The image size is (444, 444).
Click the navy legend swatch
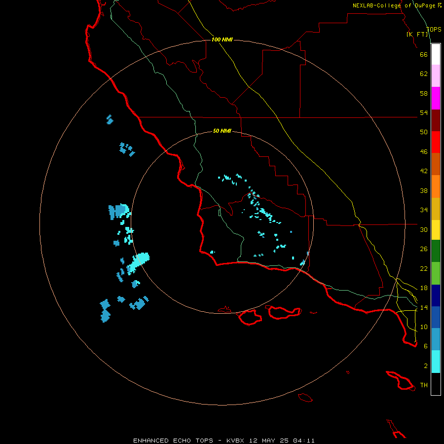[x=436, y=296]
